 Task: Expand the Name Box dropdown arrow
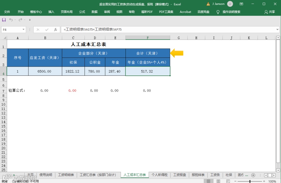23,30
